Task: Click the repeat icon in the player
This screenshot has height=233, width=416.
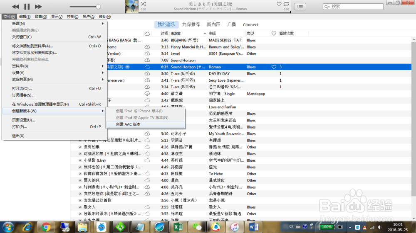Action: point(286,4)
